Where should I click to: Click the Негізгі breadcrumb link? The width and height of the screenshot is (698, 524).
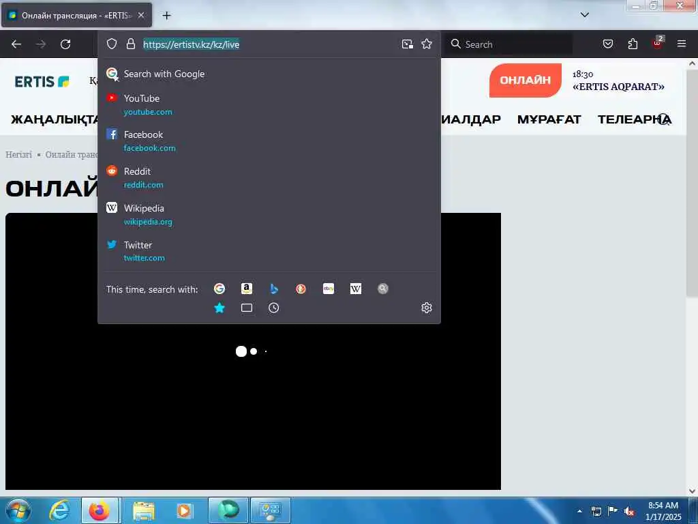pos(18,155)
